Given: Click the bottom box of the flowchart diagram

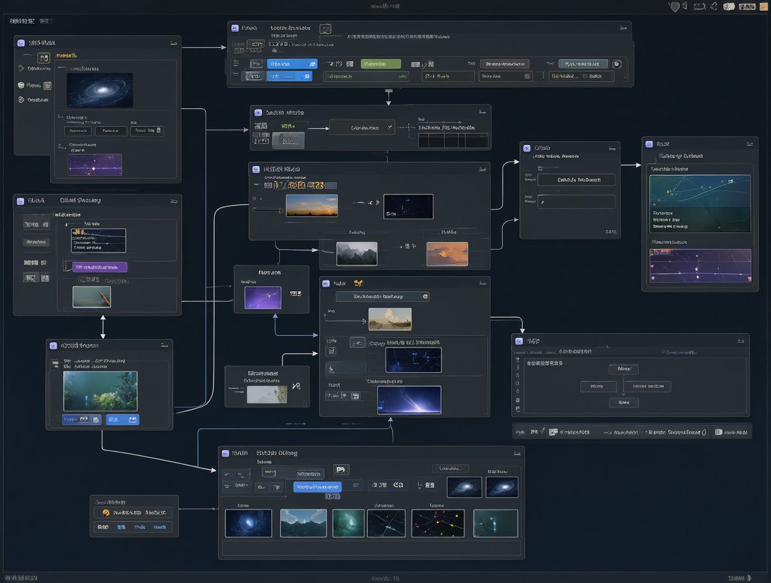Looking at the screenshot, I should point(623,402).
